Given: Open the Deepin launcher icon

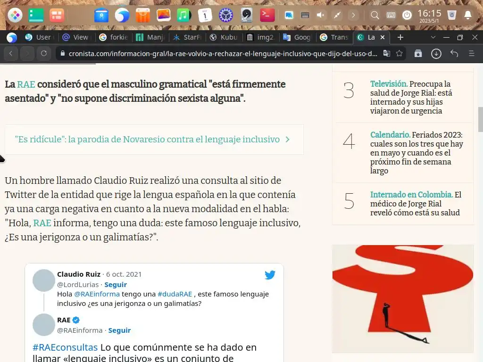Looking at the screenshot, I should click(x=15, y=15).
